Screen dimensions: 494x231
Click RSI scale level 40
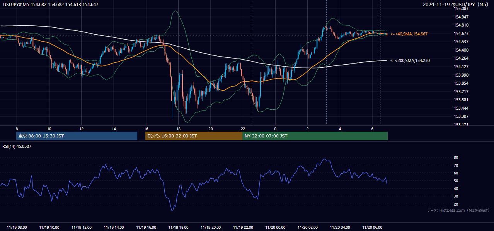coord(456,189)
